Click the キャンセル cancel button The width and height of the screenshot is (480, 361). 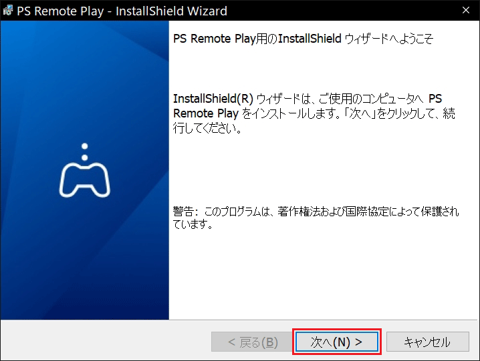[x=428, y=342]
